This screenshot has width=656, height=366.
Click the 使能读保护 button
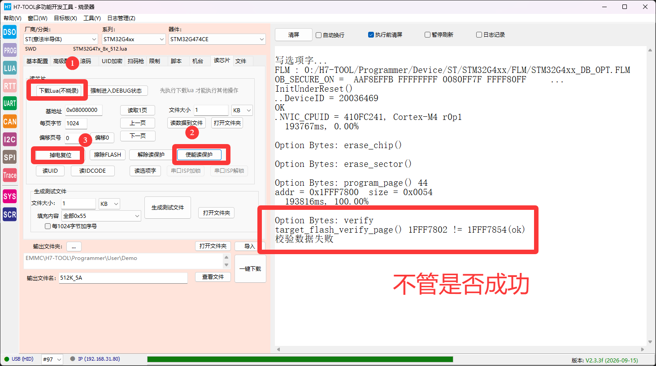point(199,155)
